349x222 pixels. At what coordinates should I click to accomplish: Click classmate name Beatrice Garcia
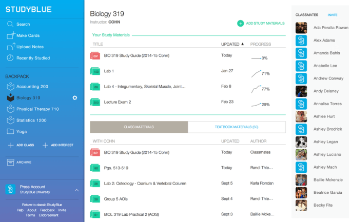(x=327, y=192)
